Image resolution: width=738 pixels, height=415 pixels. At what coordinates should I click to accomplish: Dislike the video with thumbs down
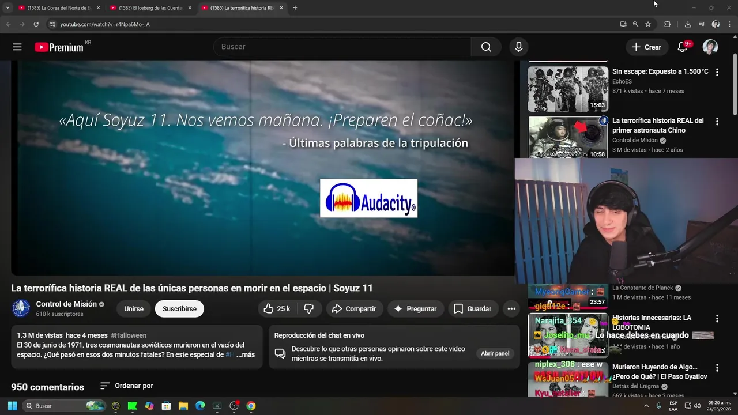[x=309, y=309]
